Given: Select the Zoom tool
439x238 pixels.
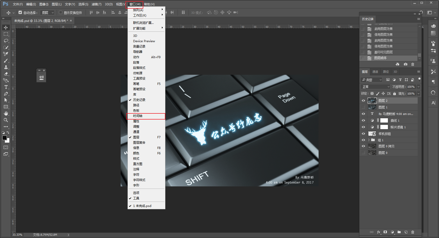Looking at the screenshot, I should (x=6, y=120).
